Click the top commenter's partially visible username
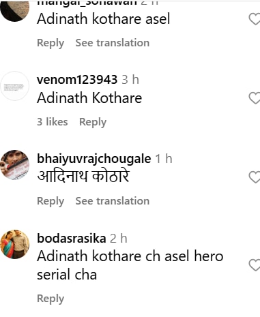The width and height of the screenshot is (260, 317). tap(87, 3)
